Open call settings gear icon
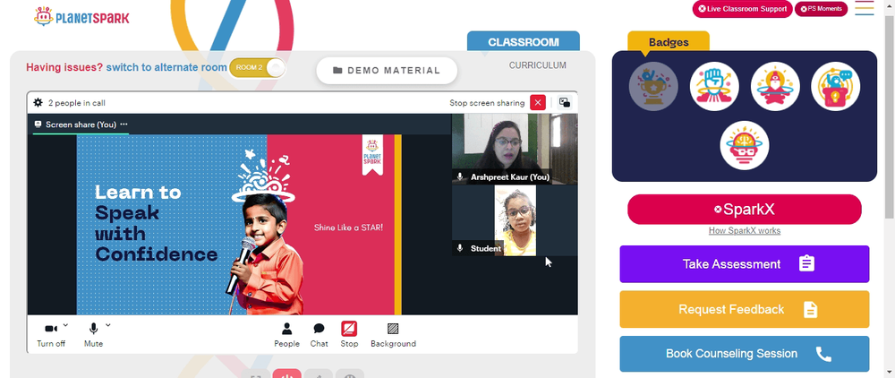Screen dimensions: 895x378 click(38, 103)
